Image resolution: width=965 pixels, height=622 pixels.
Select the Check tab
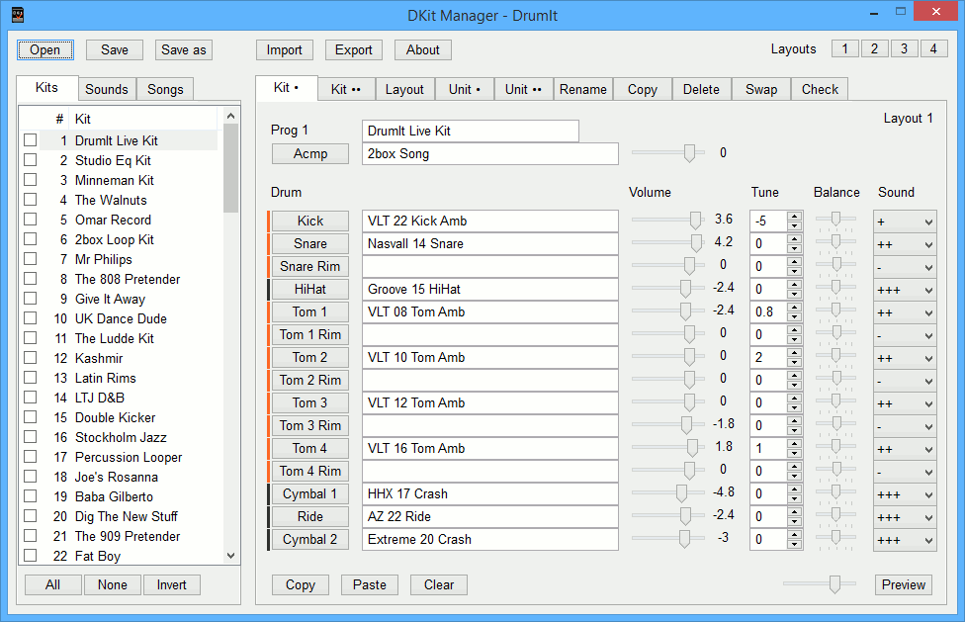820,89
